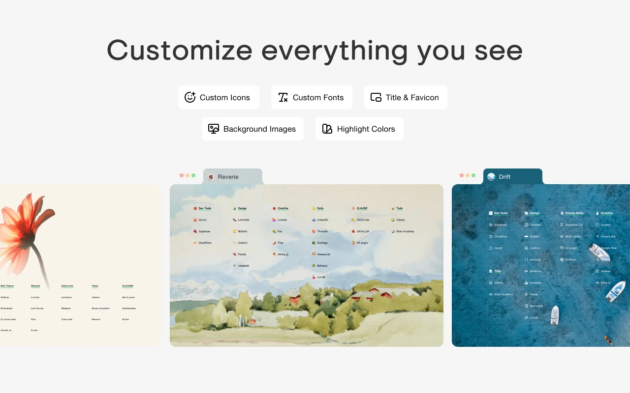
Task: Click the Drift tab sailboat favicon
Action: [491, 177]
